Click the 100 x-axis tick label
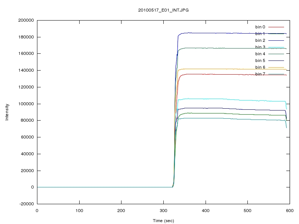 (x=79, y=211)
